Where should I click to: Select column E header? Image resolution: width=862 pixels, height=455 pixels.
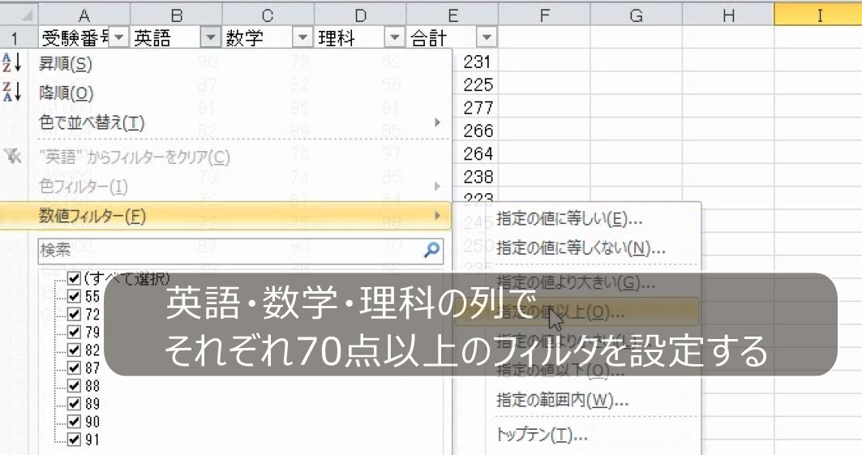(x=452, y=15)
